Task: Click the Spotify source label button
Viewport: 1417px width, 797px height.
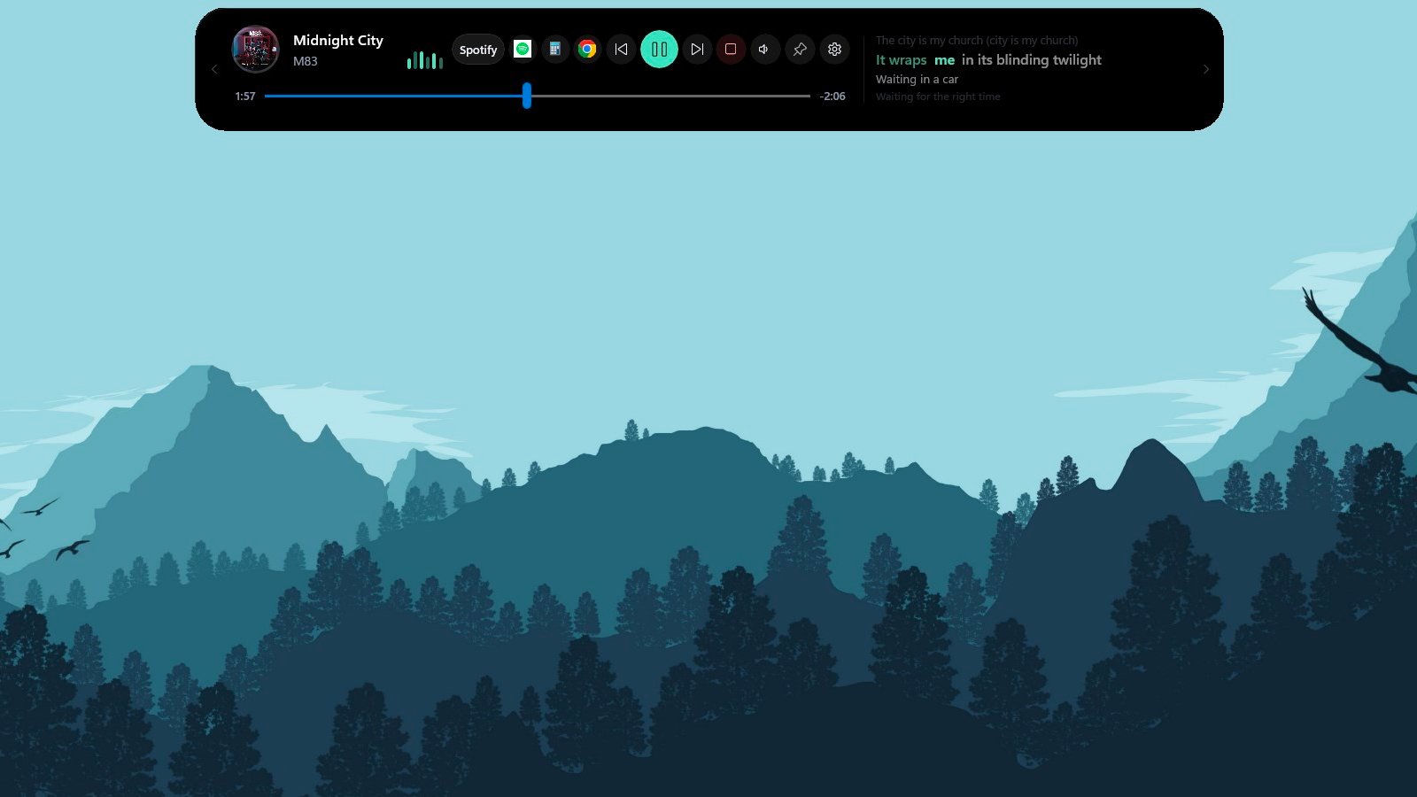Action: pyautogui.click(x=478, y=50)
